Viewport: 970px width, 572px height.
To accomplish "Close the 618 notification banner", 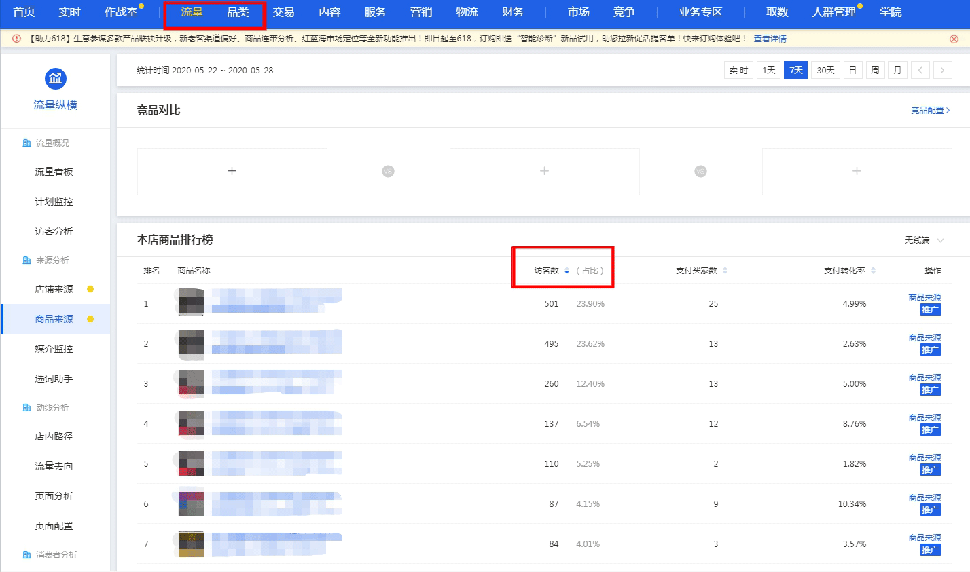I will pos(954,39).
